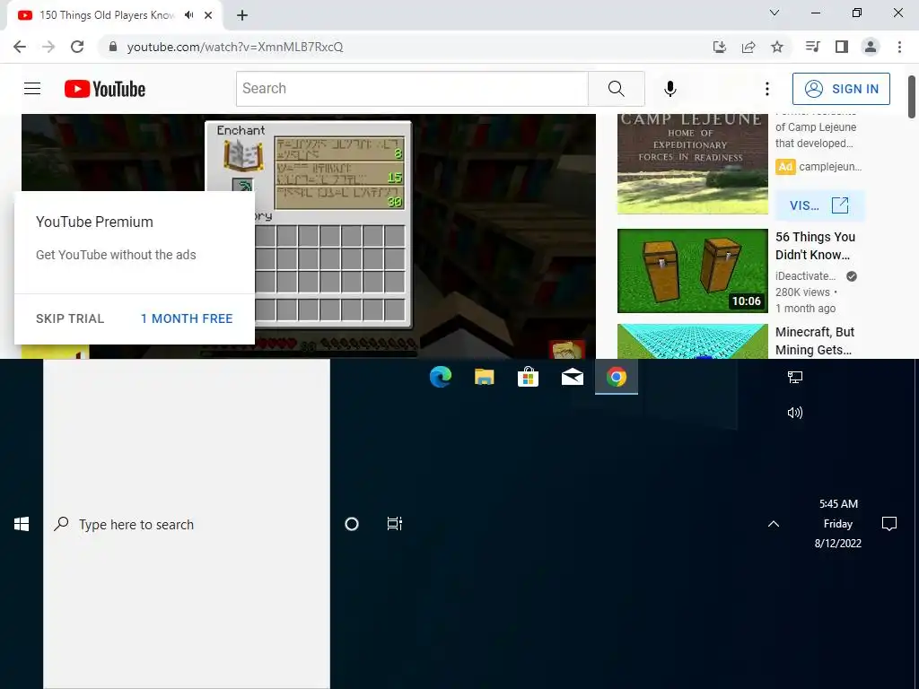Open network status tray icon

point(795,377)
